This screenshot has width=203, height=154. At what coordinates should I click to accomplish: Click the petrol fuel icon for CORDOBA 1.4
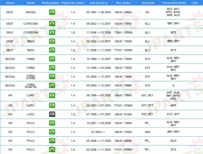[x=52, y=24]
